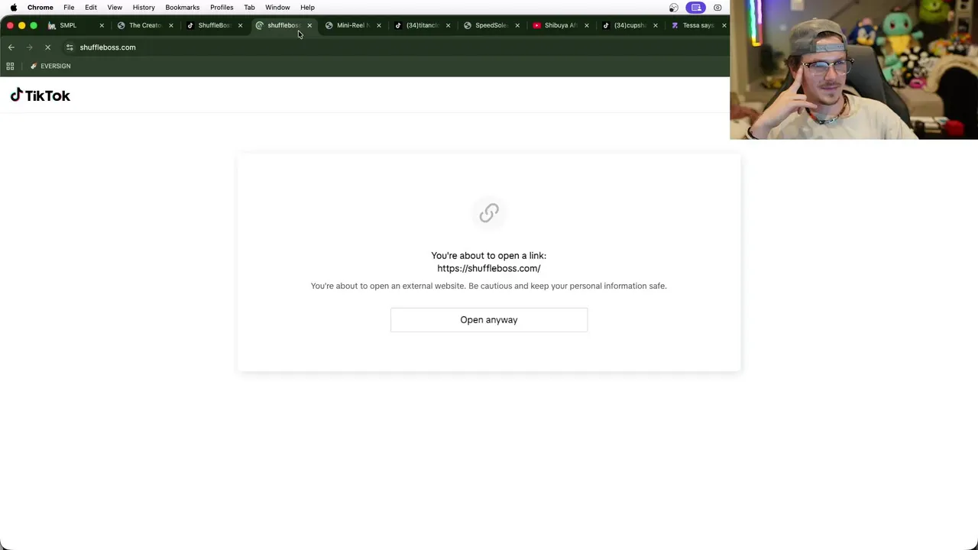978x550 pixels.
Task: Close the (34)cupsh tab
Action: (x=655, y=25)
